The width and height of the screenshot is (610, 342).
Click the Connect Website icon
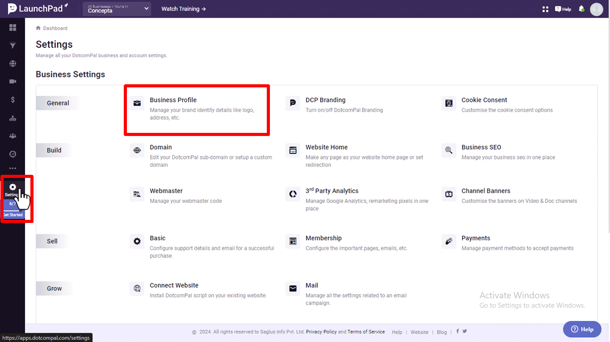pos(137,288)
